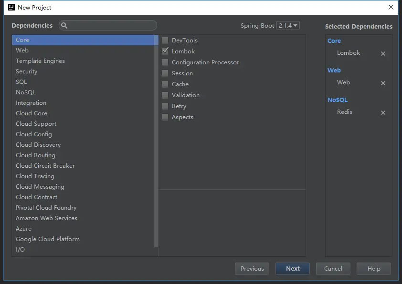Image resolution: width=402 pixels, height=284 pixels.
Task: Select the SQL category
Action: [x=83, y=82]
